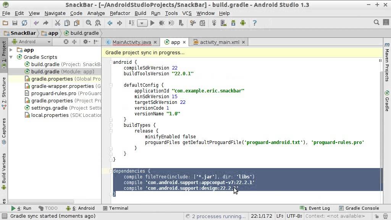Click the Find magnifier icon
This screenshot has height=220, width=391.
point(89,23)
